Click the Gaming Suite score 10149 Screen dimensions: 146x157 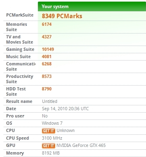(x=48, y=49)
